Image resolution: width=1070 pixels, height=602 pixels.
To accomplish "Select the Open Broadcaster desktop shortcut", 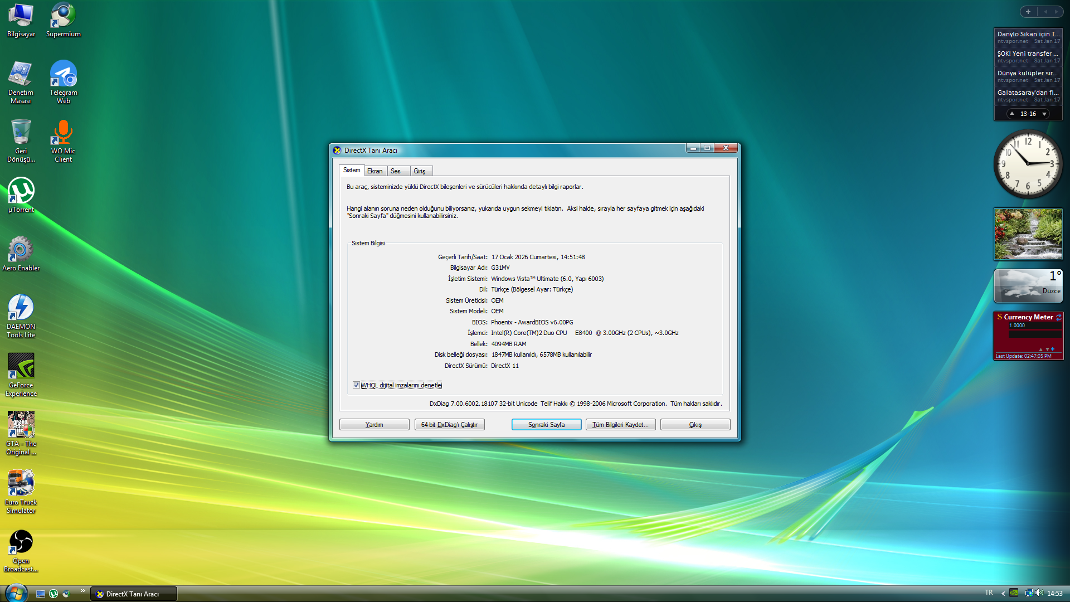I will (x=21, y=551).
